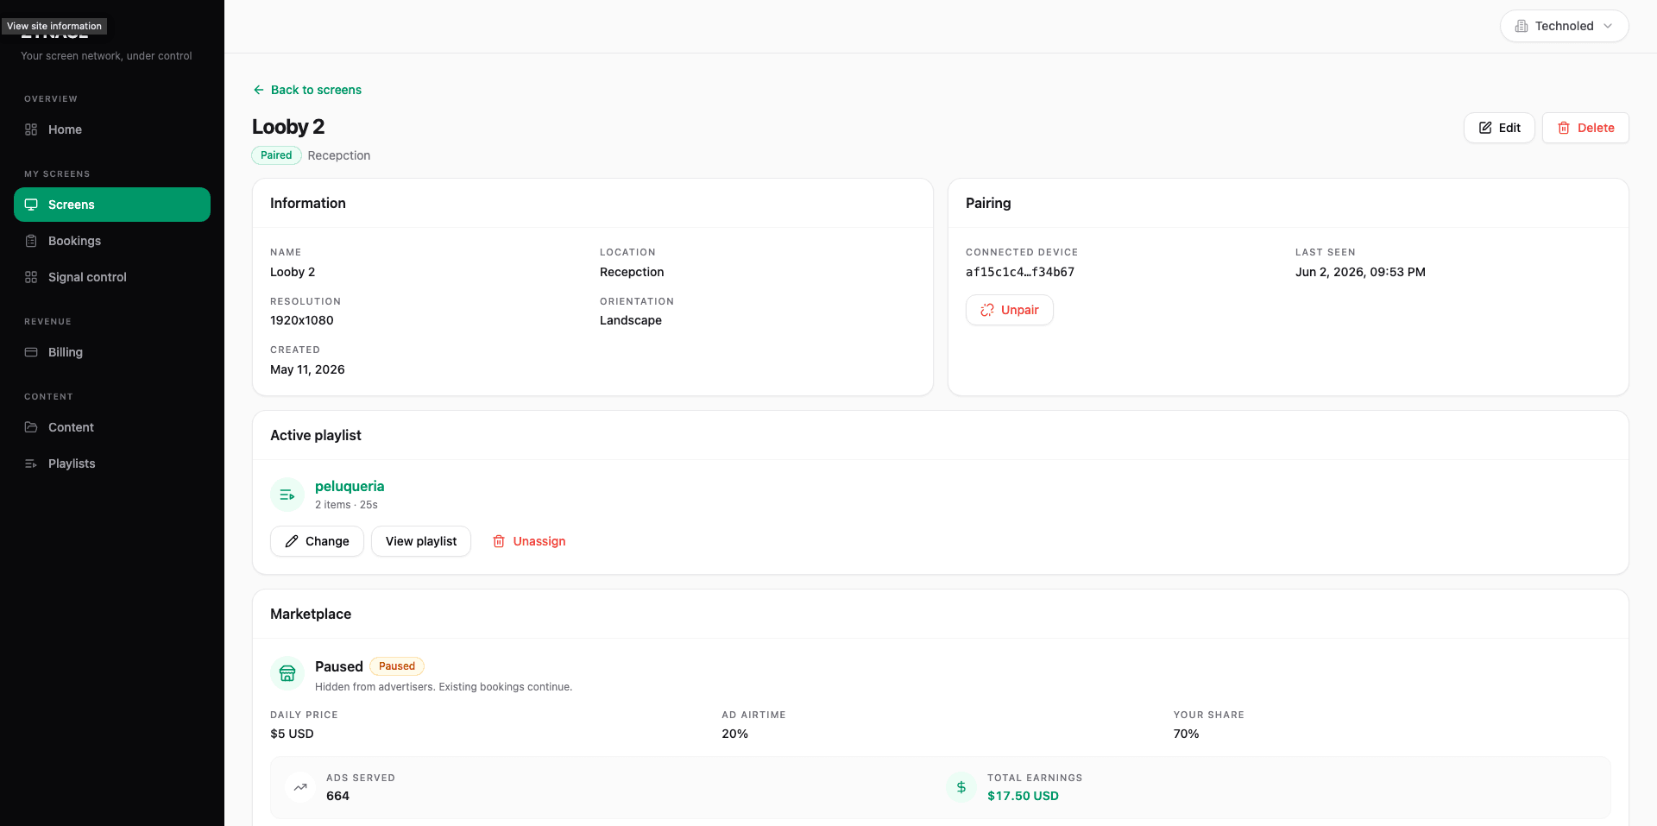The image size is (1657, 826).
Task: Click the daily price $5 USD
Action: coord(292,734)
